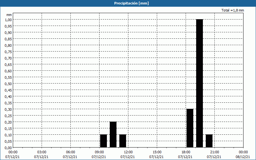The image size is (256, 160).
Task: Click the 0,50 y-axis label
Action: (x=8, y=84)
